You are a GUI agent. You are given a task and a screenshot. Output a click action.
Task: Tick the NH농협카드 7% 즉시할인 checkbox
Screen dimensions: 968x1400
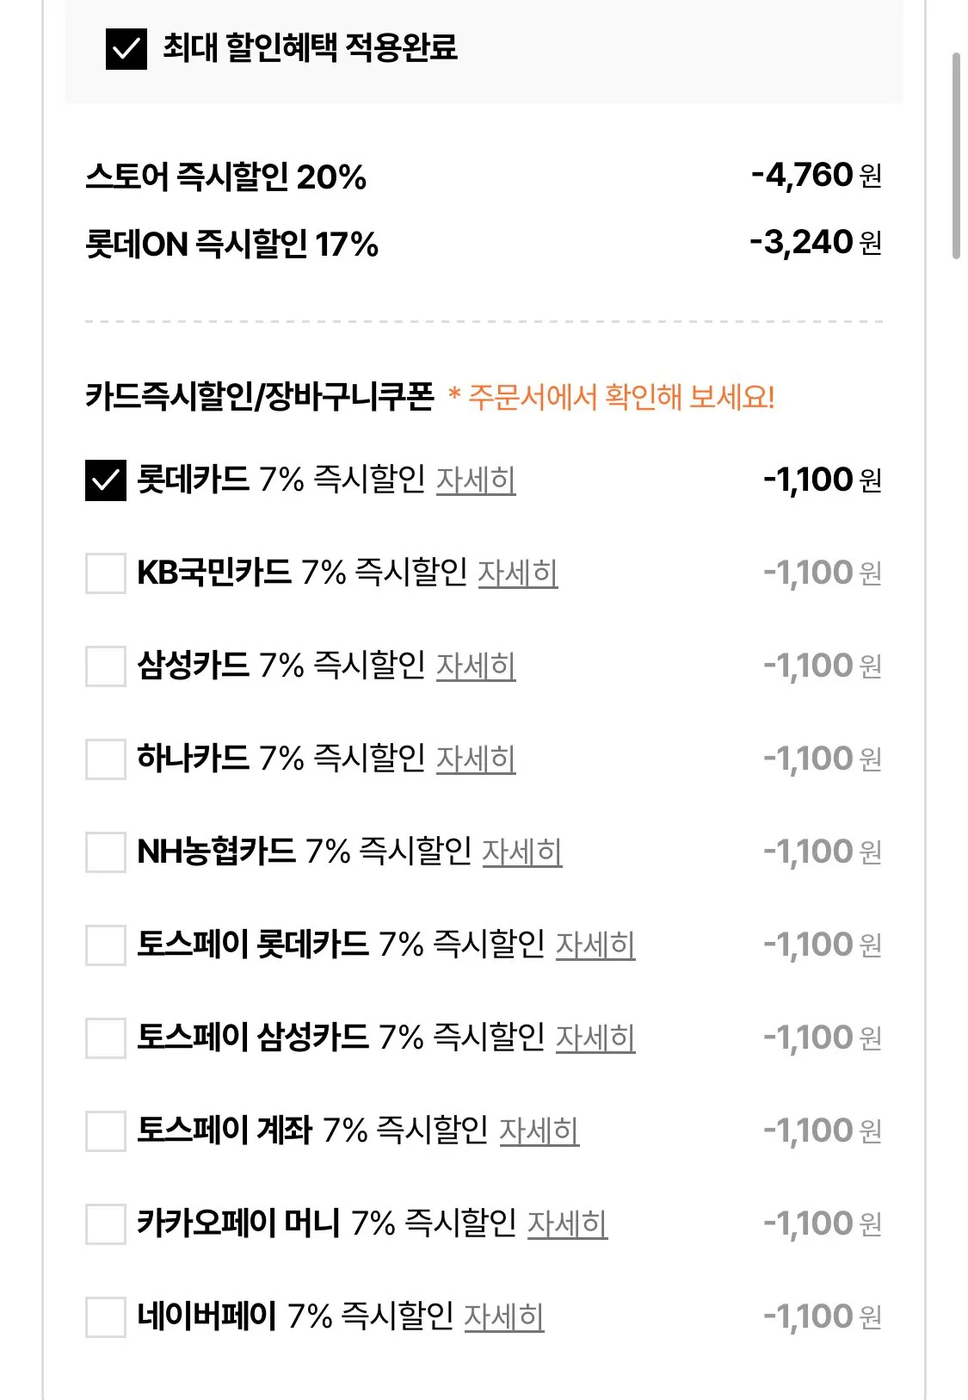[106, 852]
